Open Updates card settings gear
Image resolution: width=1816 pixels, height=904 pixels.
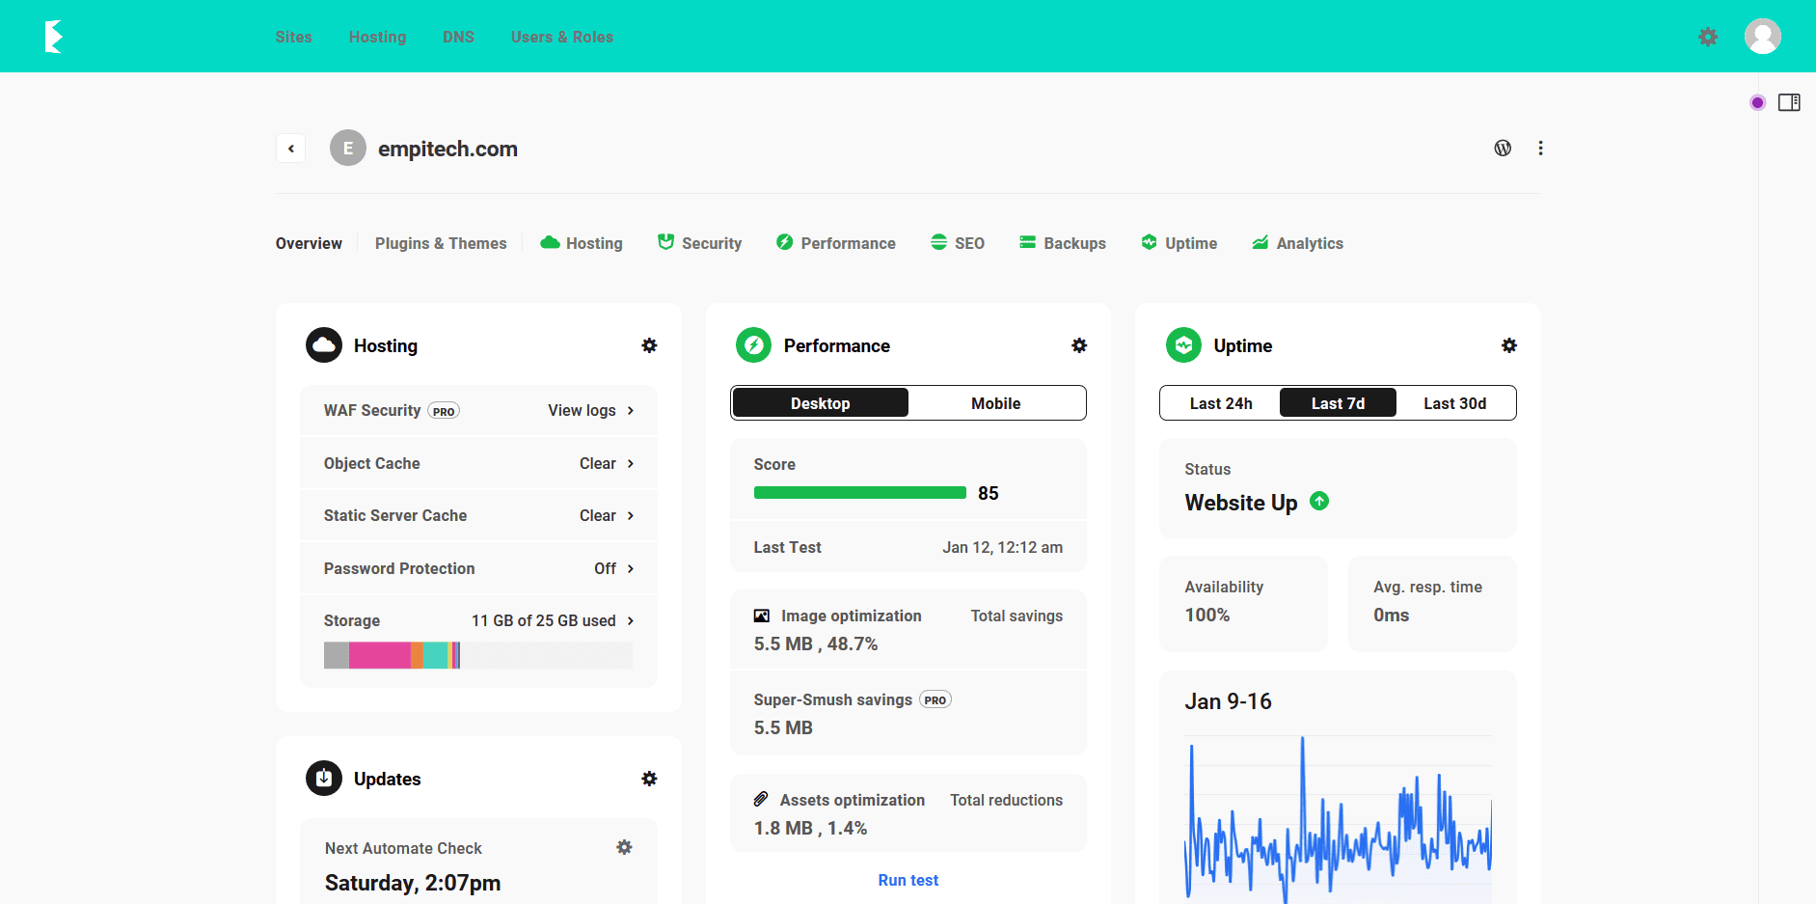tap(649, 779)
